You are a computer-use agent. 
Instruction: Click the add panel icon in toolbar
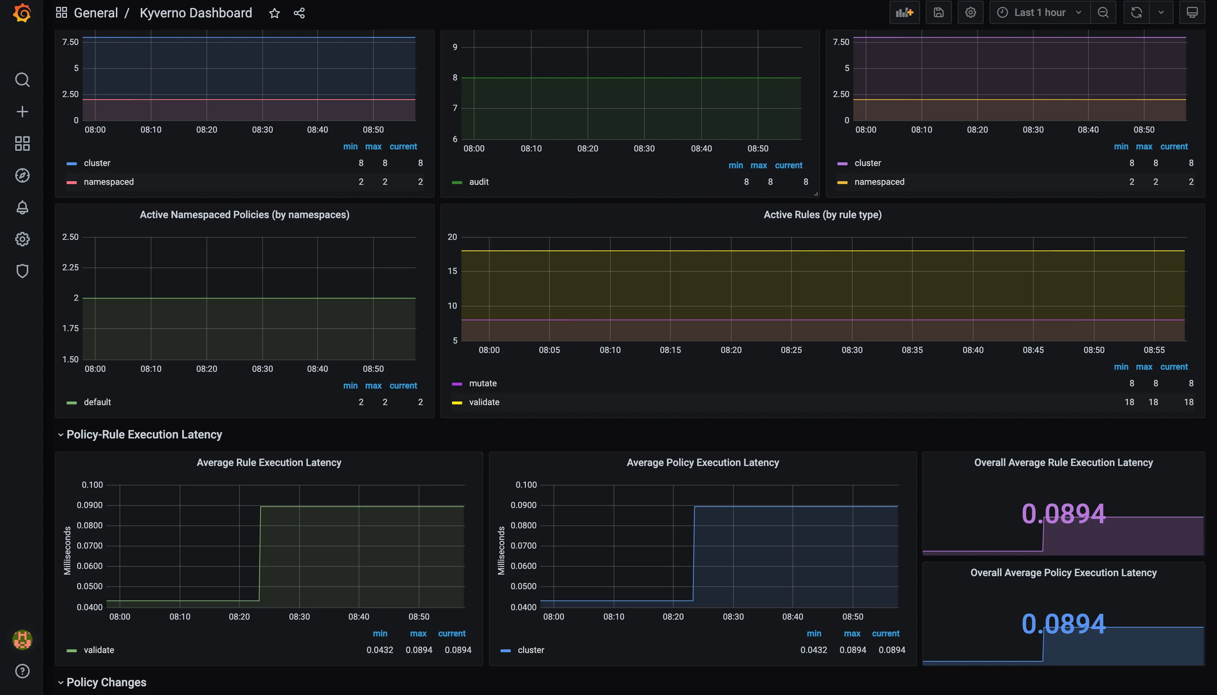pyautogui.click(x=904, y=12)
